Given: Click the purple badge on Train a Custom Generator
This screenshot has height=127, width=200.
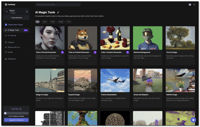Looking at the screenshot, I should coord(127,52).
